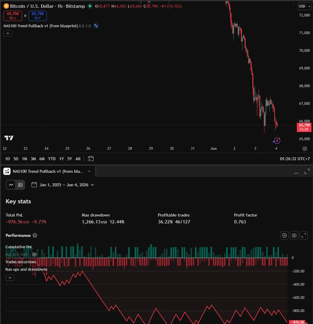This screenshot has height=324, width=313.
Task: Click the 65,790 current price label
Action: tap(304, 127)
